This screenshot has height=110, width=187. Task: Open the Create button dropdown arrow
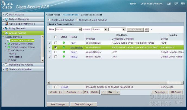(x=61, y=92)
